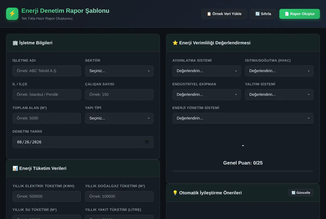Focus the Yıllık Elektrik Tüketimi field
The width and height of the screenshot is (326, 219).
coord(47,196)
